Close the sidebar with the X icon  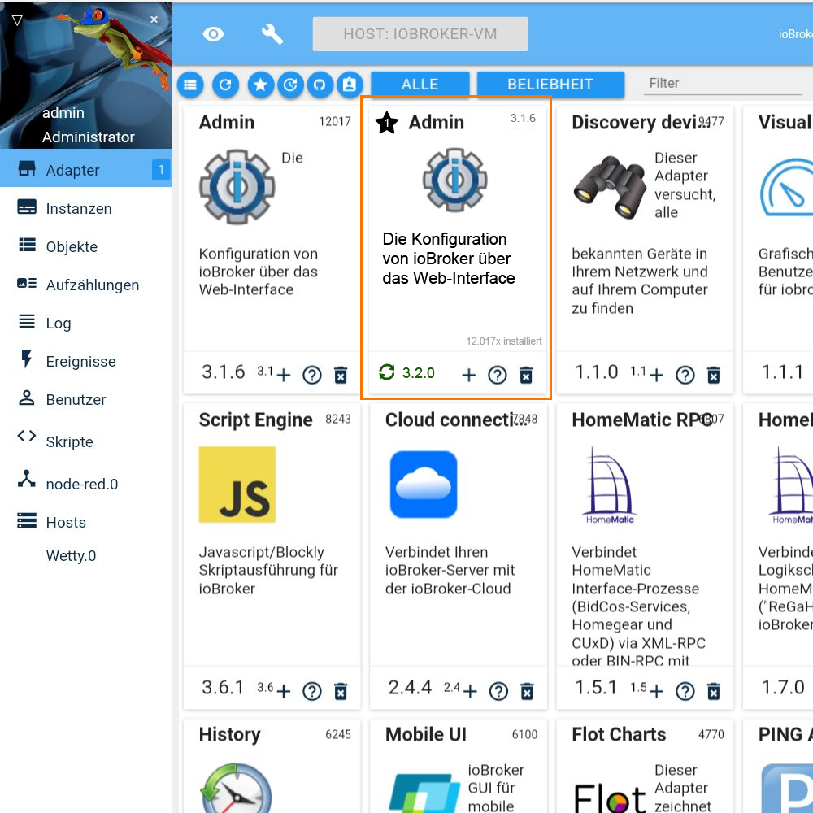point(154,20)
